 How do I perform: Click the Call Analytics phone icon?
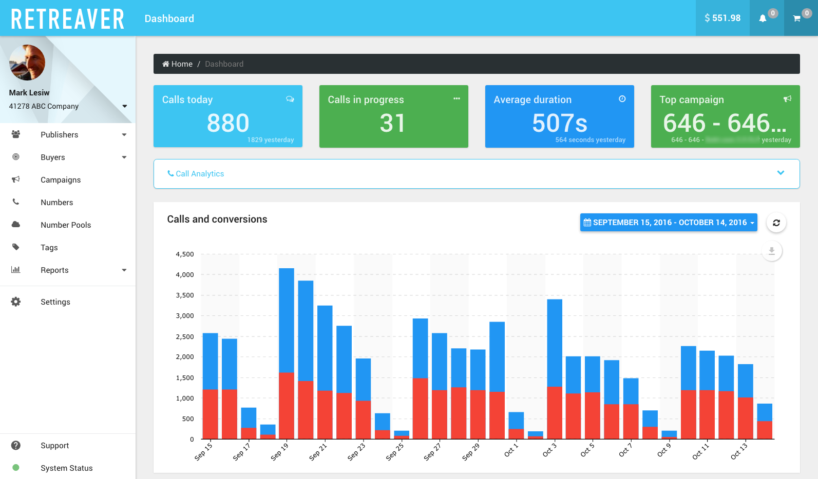[170, 174]
